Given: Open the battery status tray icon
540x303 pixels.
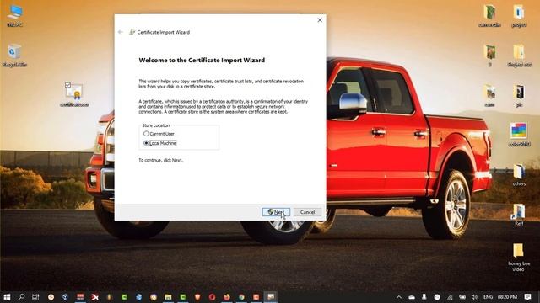Looking at the screenshot, I should pyautogui.click(x=462, y=297).
